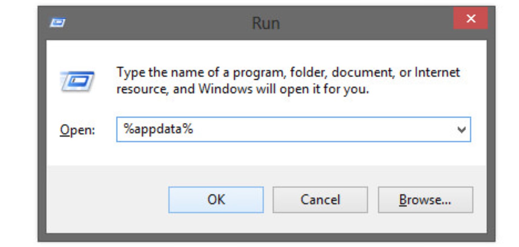Click the word "Internet" in the description
519x247 pixels.
click(437, 73)
